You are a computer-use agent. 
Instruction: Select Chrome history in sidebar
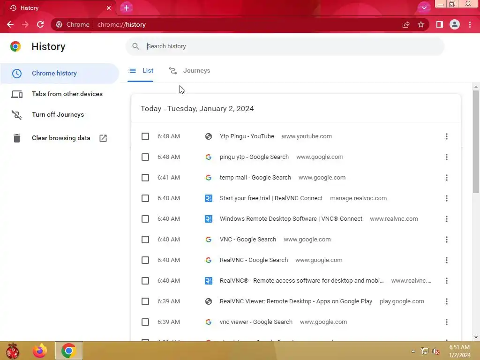click(x=60, y=74)
